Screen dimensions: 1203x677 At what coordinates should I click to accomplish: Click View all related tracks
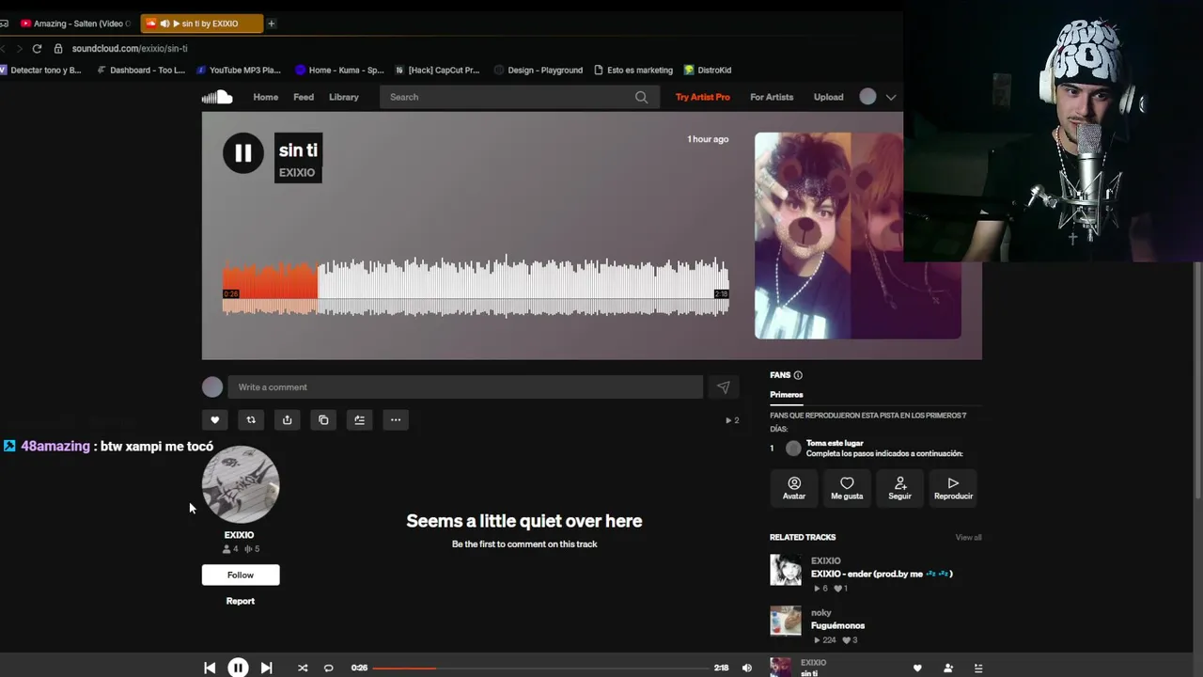(x=969, y=538)
